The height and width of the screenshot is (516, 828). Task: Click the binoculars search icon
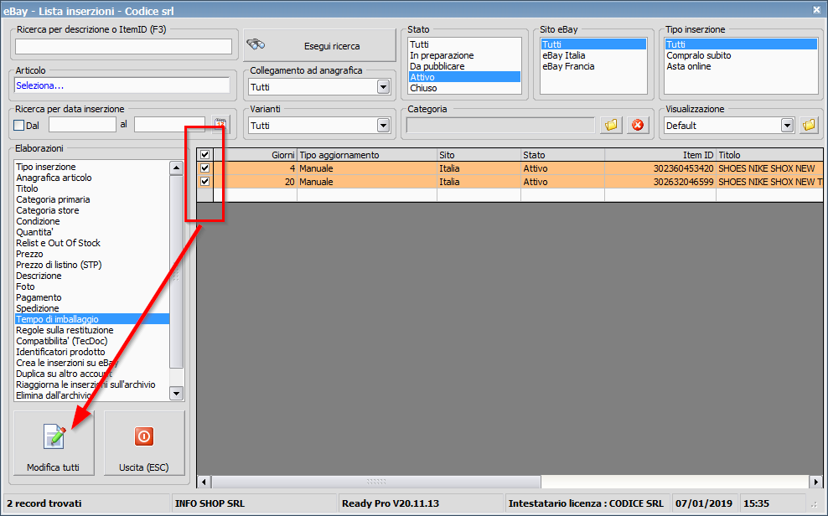pyautogui.click(x=256, y=45)
